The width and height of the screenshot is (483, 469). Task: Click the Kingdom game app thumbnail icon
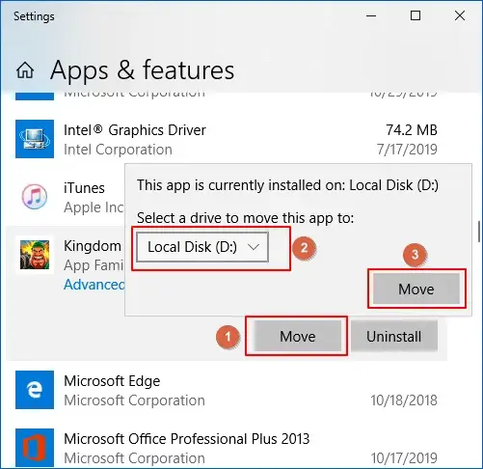[x=35, y=255]
